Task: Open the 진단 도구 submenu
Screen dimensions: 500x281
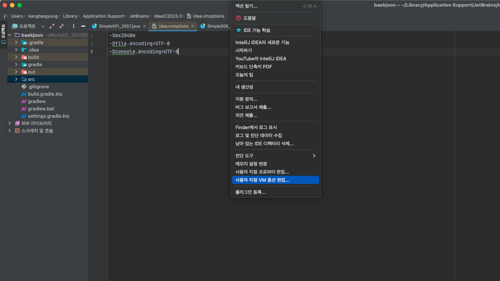Action: point(276,156)
